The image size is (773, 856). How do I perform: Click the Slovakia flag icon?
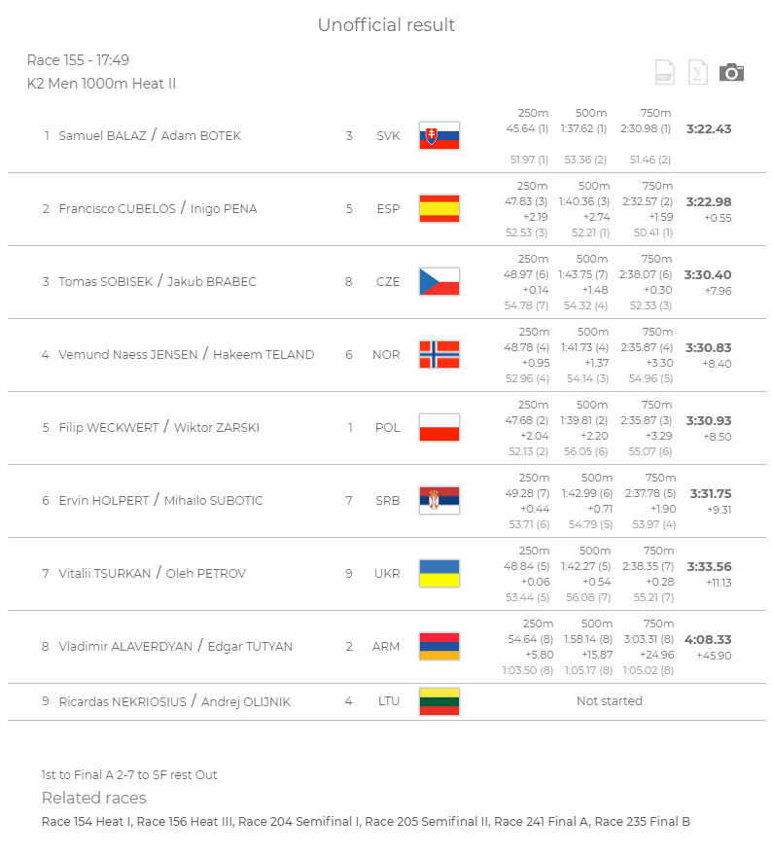click(439, 135)
